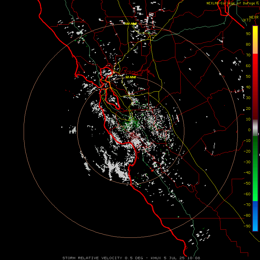This screenshot has height=260, width=260.
Task: Click the STORM RELATIVE VELOCITY caption text
Action: [x=131, y=258]
